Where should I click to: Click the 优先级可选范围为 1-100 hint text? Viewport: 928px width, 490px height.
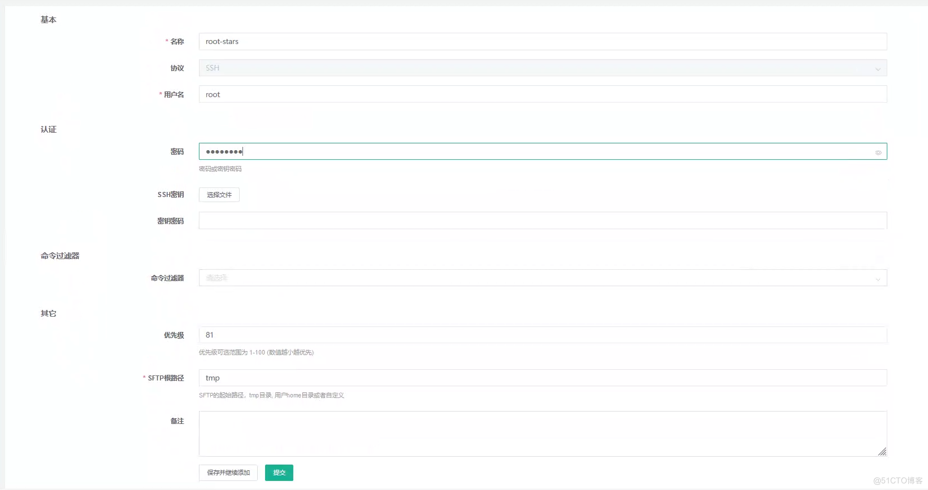point(256,352)
